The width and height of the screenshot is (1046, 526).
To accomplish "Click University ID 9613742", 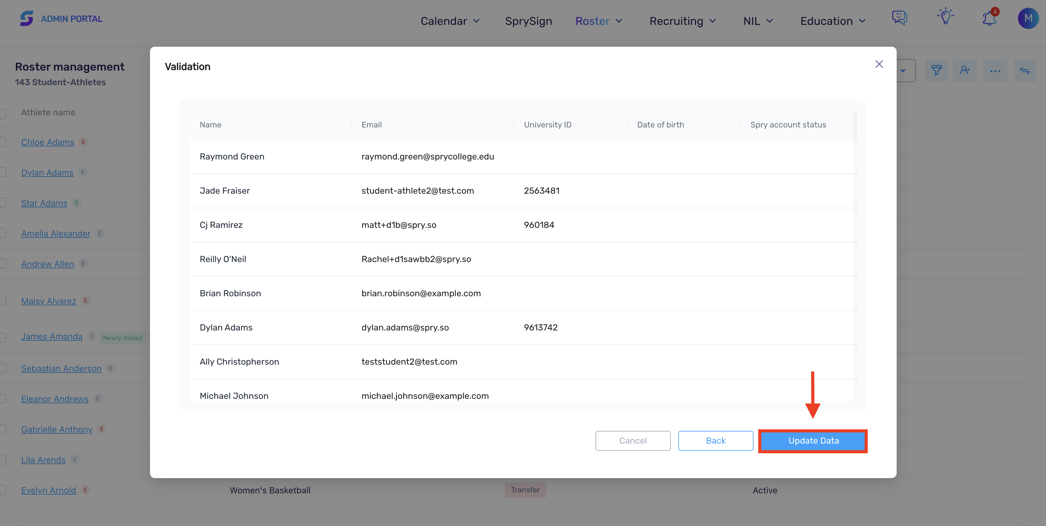I will (x=540, y=327).
